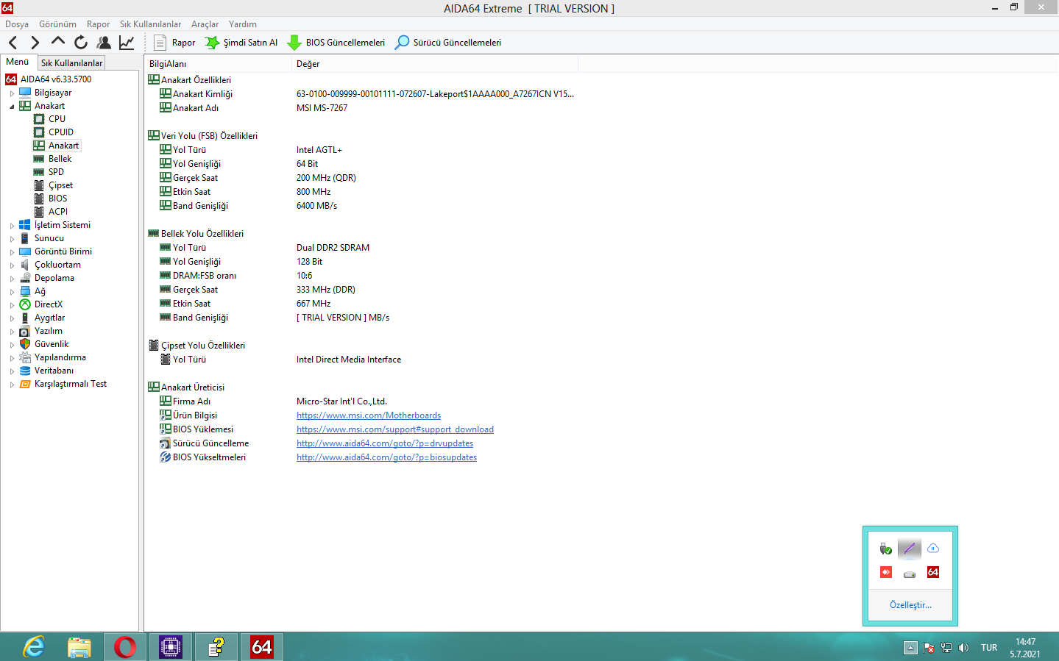This screenshot has width=1059, height=661.
Task: Click the volume speaker tray icon
Action: pyautogui.click(x=964, y=648)
